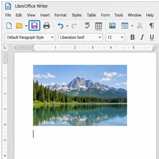Open the Undo history dropdown arrow

(67, 26)
